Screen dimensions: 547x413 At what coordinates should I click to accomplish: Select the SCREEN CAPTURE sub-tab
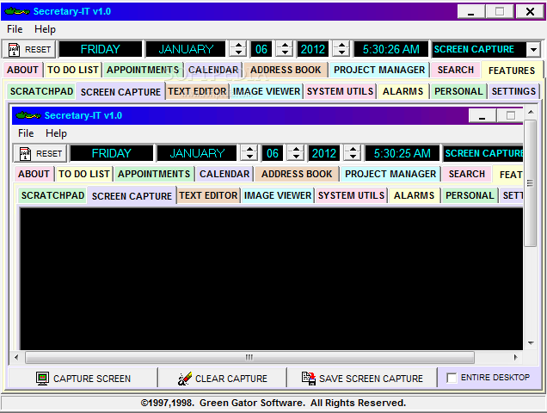tap(120, 92)
